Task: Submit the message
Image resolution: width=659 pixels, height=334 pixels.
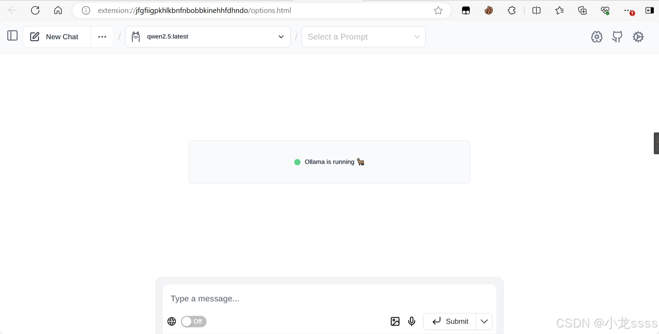Action: (x=450, y=322)
